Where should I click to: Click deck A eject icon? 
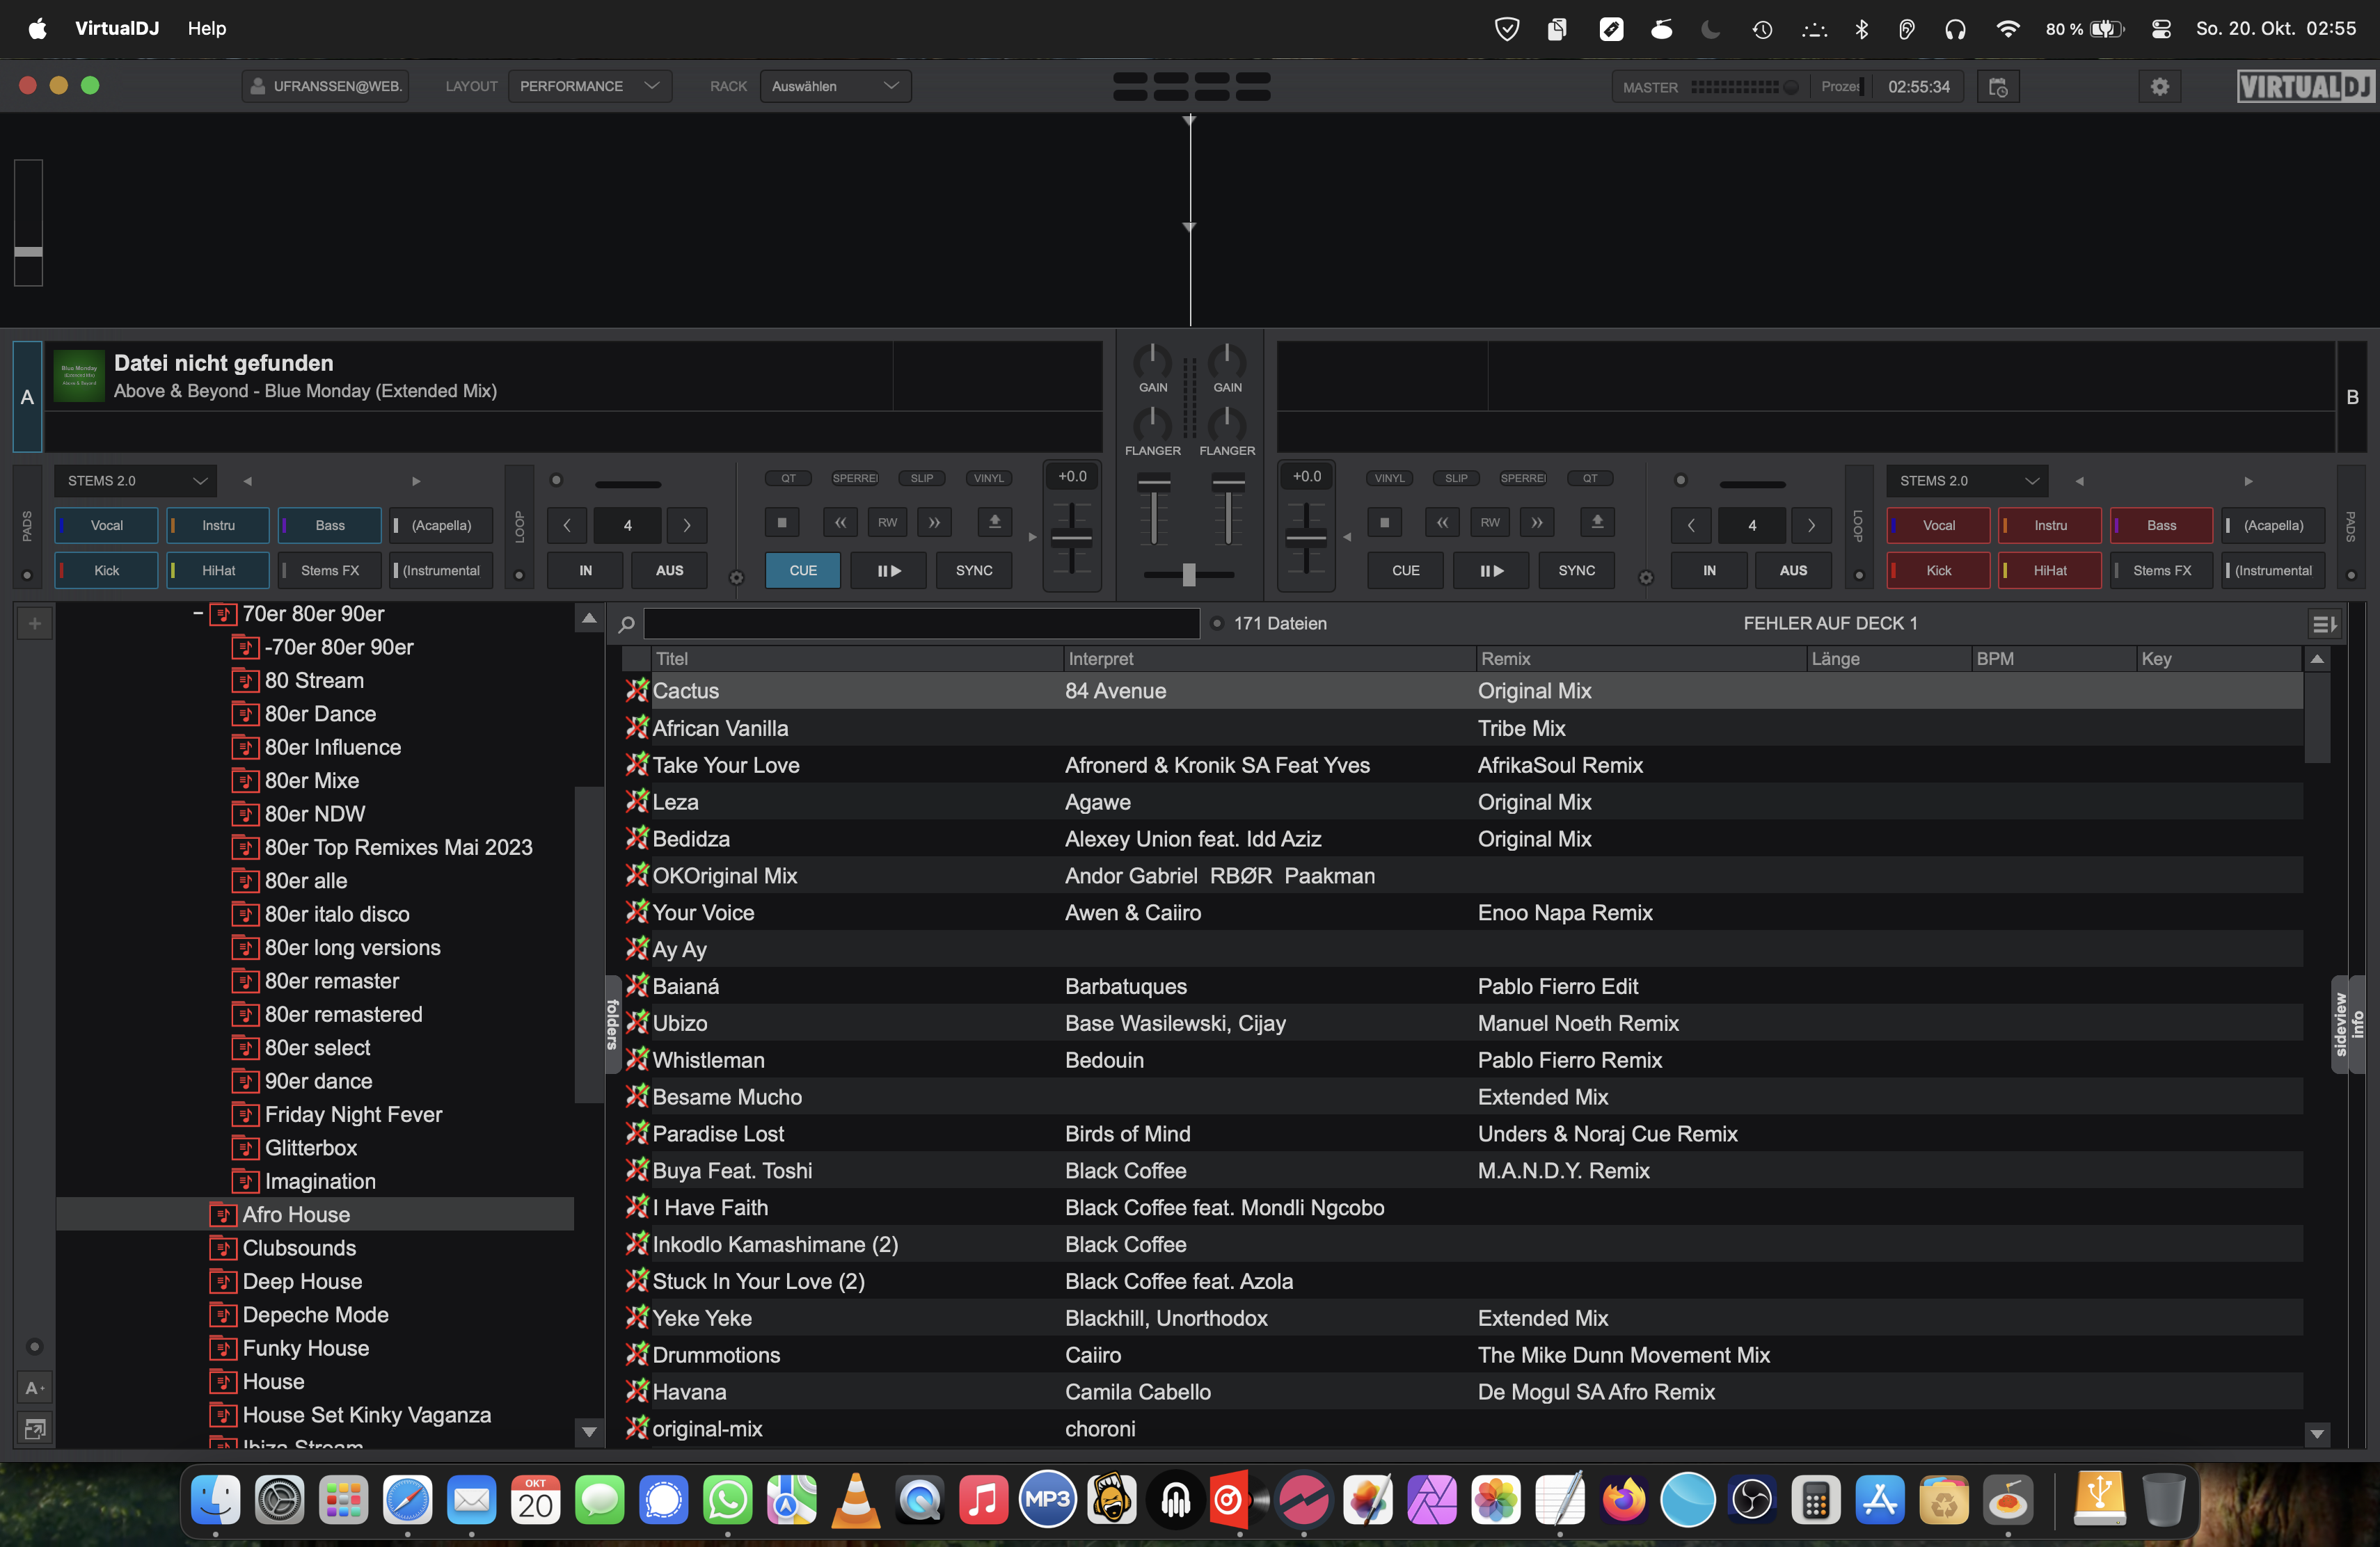click(994, 522)
